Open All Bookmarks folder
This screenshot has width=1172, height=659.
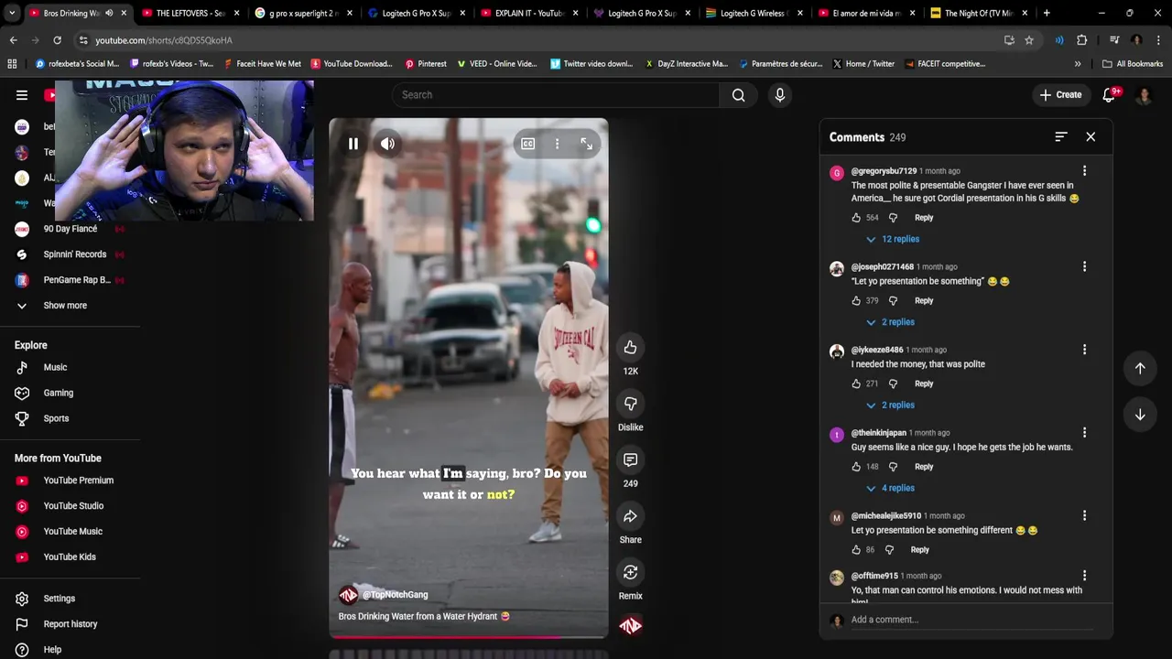1133,64
